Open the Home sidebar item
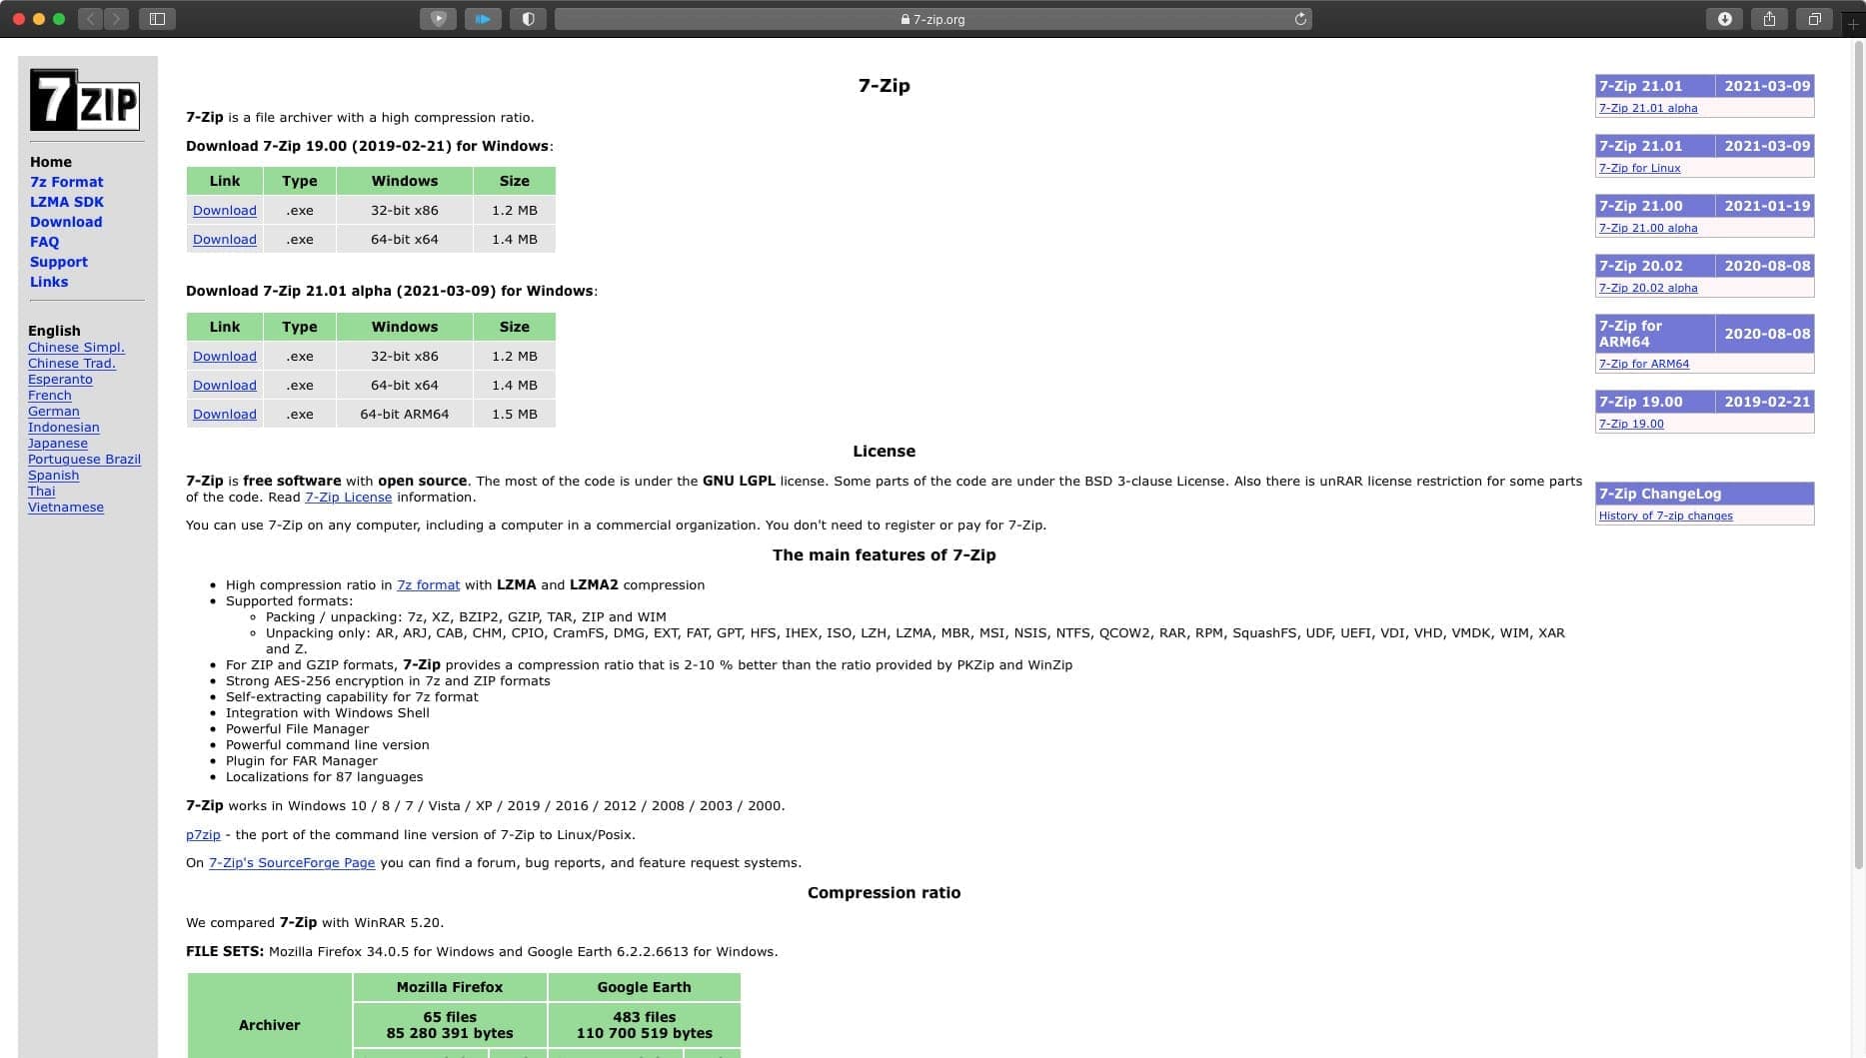Image resolution: width=1866 pixels, height=1058 pixels. [51, 162]
